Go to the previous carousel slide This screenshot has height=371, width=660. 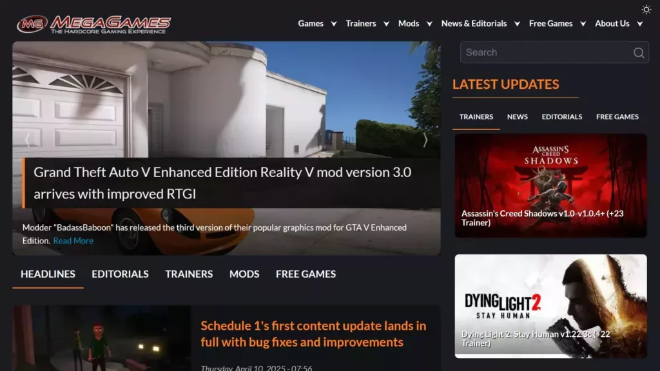point(27,140)
